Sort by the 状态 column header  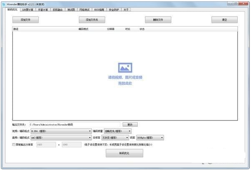142,29
